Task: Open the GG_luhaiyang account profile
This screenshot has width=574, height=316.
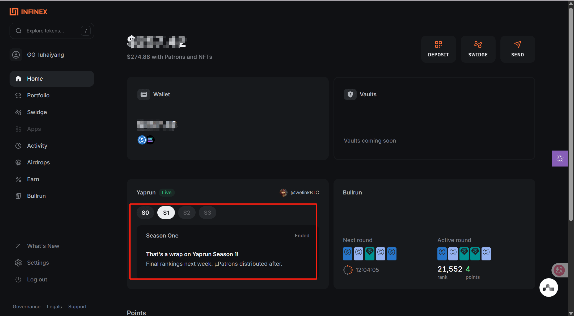Action: pos(45,55)
